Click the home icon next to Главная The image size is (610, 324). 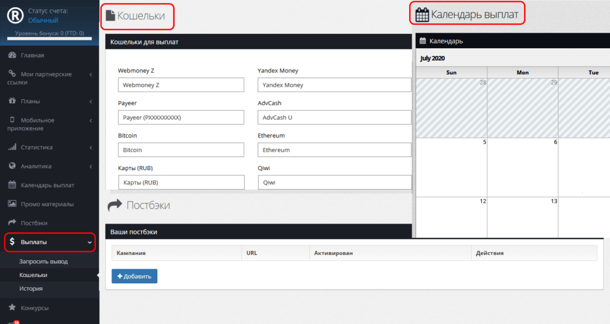(12, 55)
